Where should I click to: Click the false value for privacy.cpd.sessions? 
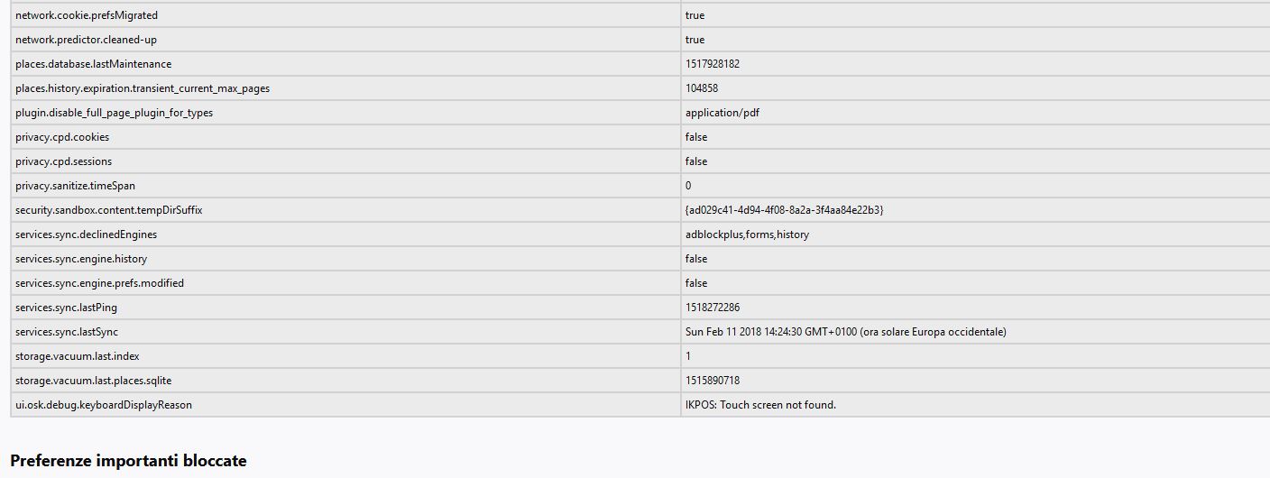pyautogui.click(x=696, y=161)
